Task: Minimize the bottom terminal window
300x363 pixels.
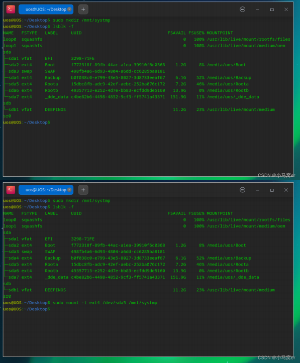Action: coord(257,190)
